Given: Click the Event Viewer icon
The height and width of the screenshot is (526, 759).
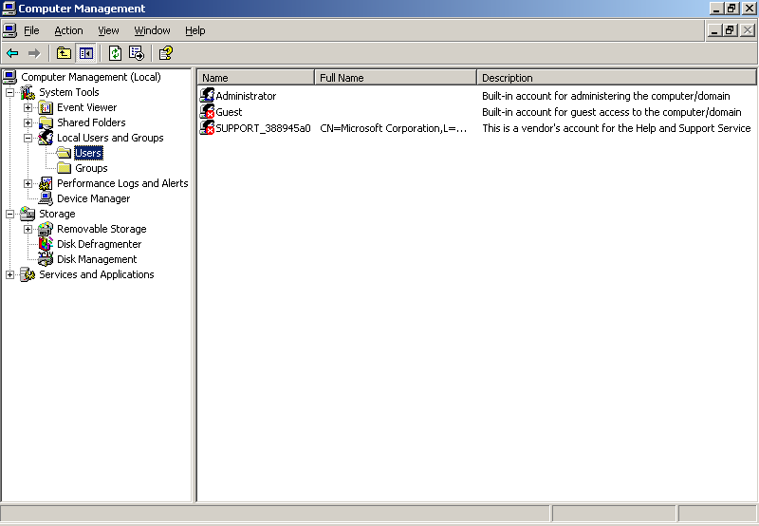Looking at the screenshot, I should pyautogui.click(x=46, y=107).
